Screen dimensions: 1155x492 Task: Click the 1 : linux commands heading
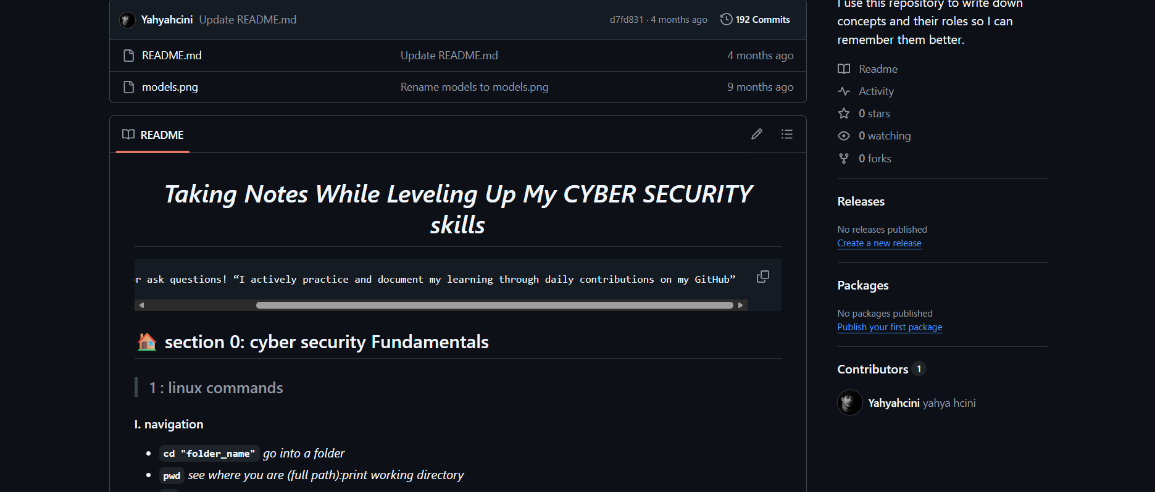coord(215,388)
